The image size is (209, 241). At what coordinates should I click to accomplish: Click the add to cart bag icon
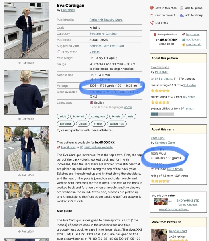184,39
